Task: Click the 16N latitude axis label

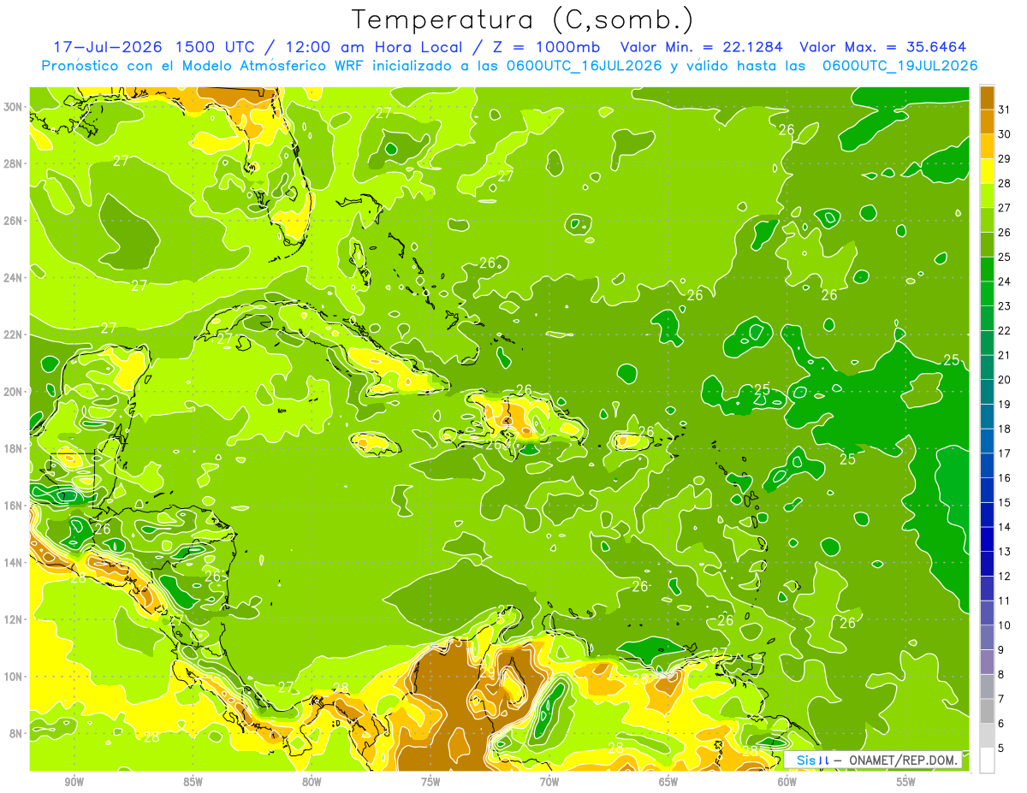Action: pos(13,506)
